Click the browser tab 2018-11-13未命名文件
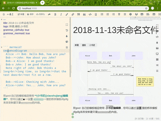The width and height of the screenshot is (161, 121). tap(20, 3)
